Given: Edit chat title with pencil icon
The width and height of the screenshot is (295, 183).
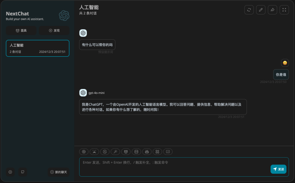Looking at the screenshot, I should click(261, 10).
